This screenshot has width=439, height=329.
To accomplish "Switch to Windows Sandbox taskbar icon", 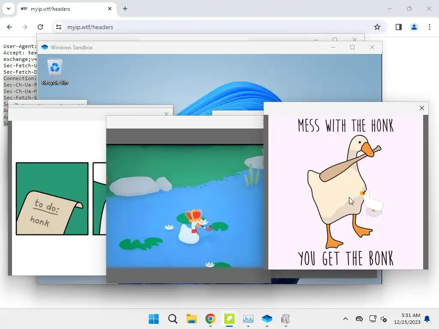I will click(x=267, y=319).
